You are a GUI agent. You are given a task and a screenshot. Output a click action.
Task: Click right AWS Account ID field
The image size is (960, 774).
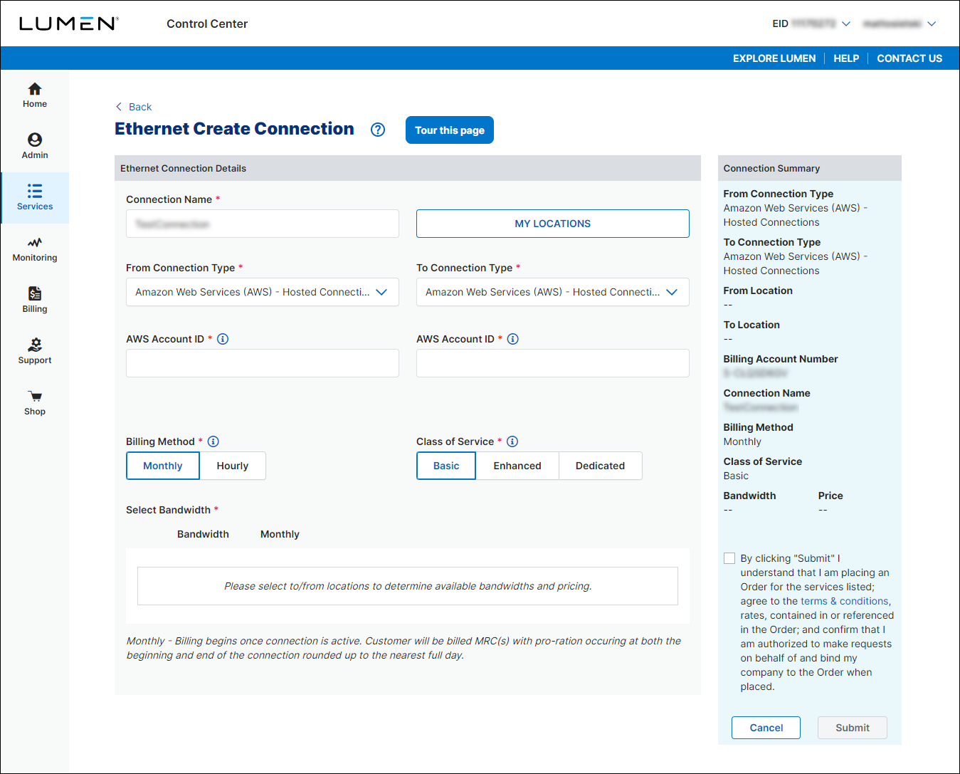[x=552, y=363]
